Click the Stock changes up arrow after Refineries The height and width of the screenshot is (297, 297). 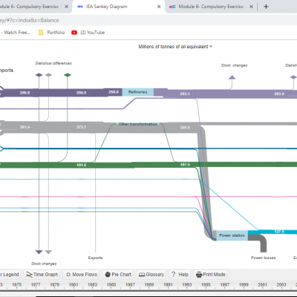pyautogui.click(x=232, y=78)
